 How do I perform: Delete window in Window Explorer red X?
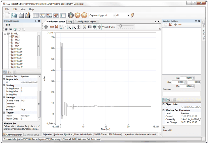[x=170, y=25]
